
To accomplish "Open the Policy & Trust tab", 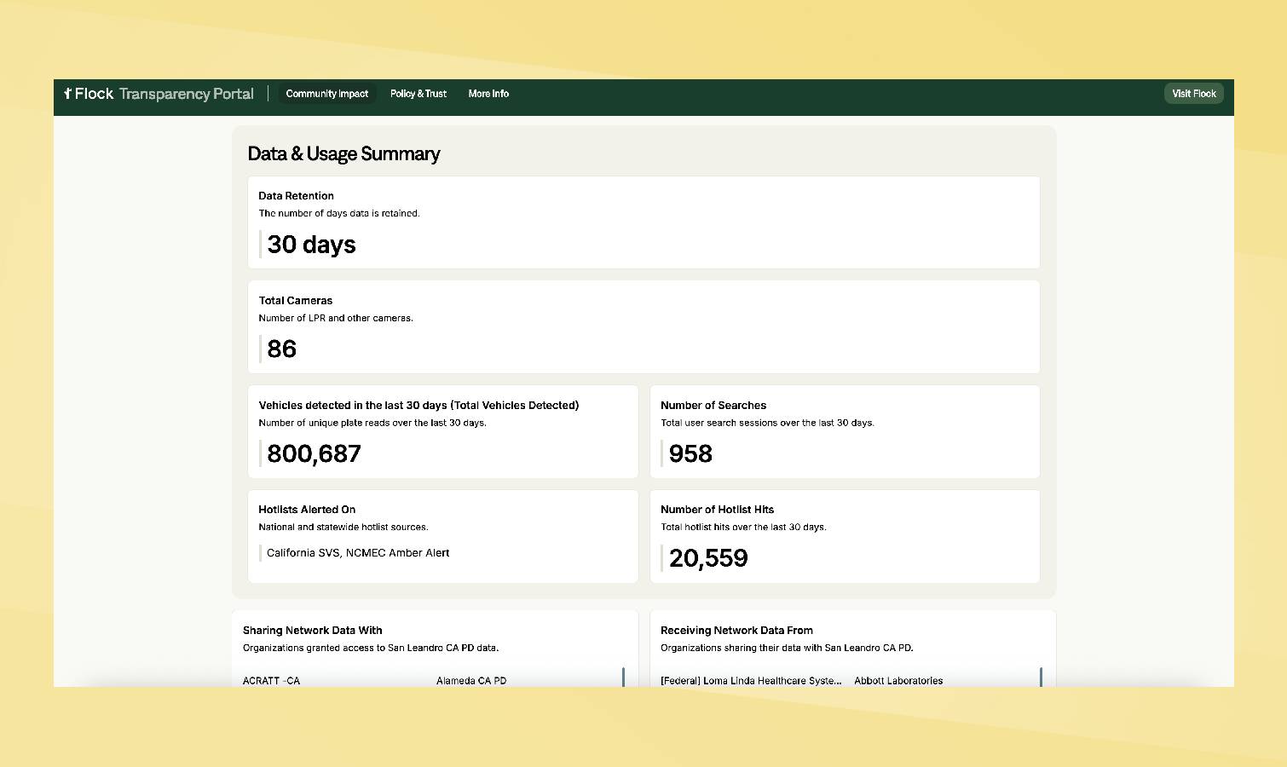I will pyautogui.click(x=418, y=94).
